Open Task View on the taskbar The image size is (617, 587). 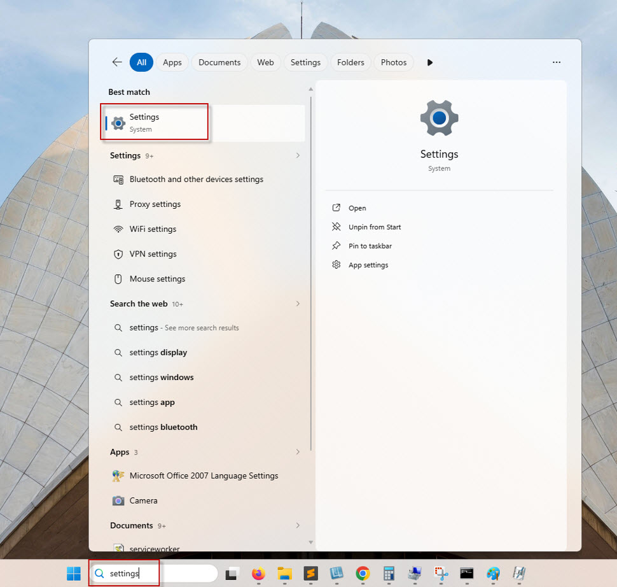click(232, 574)
